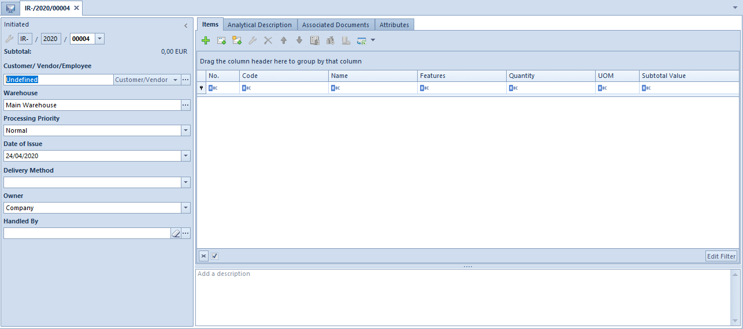
Task: Sort by the Name column header
Action: pos(373,76)
